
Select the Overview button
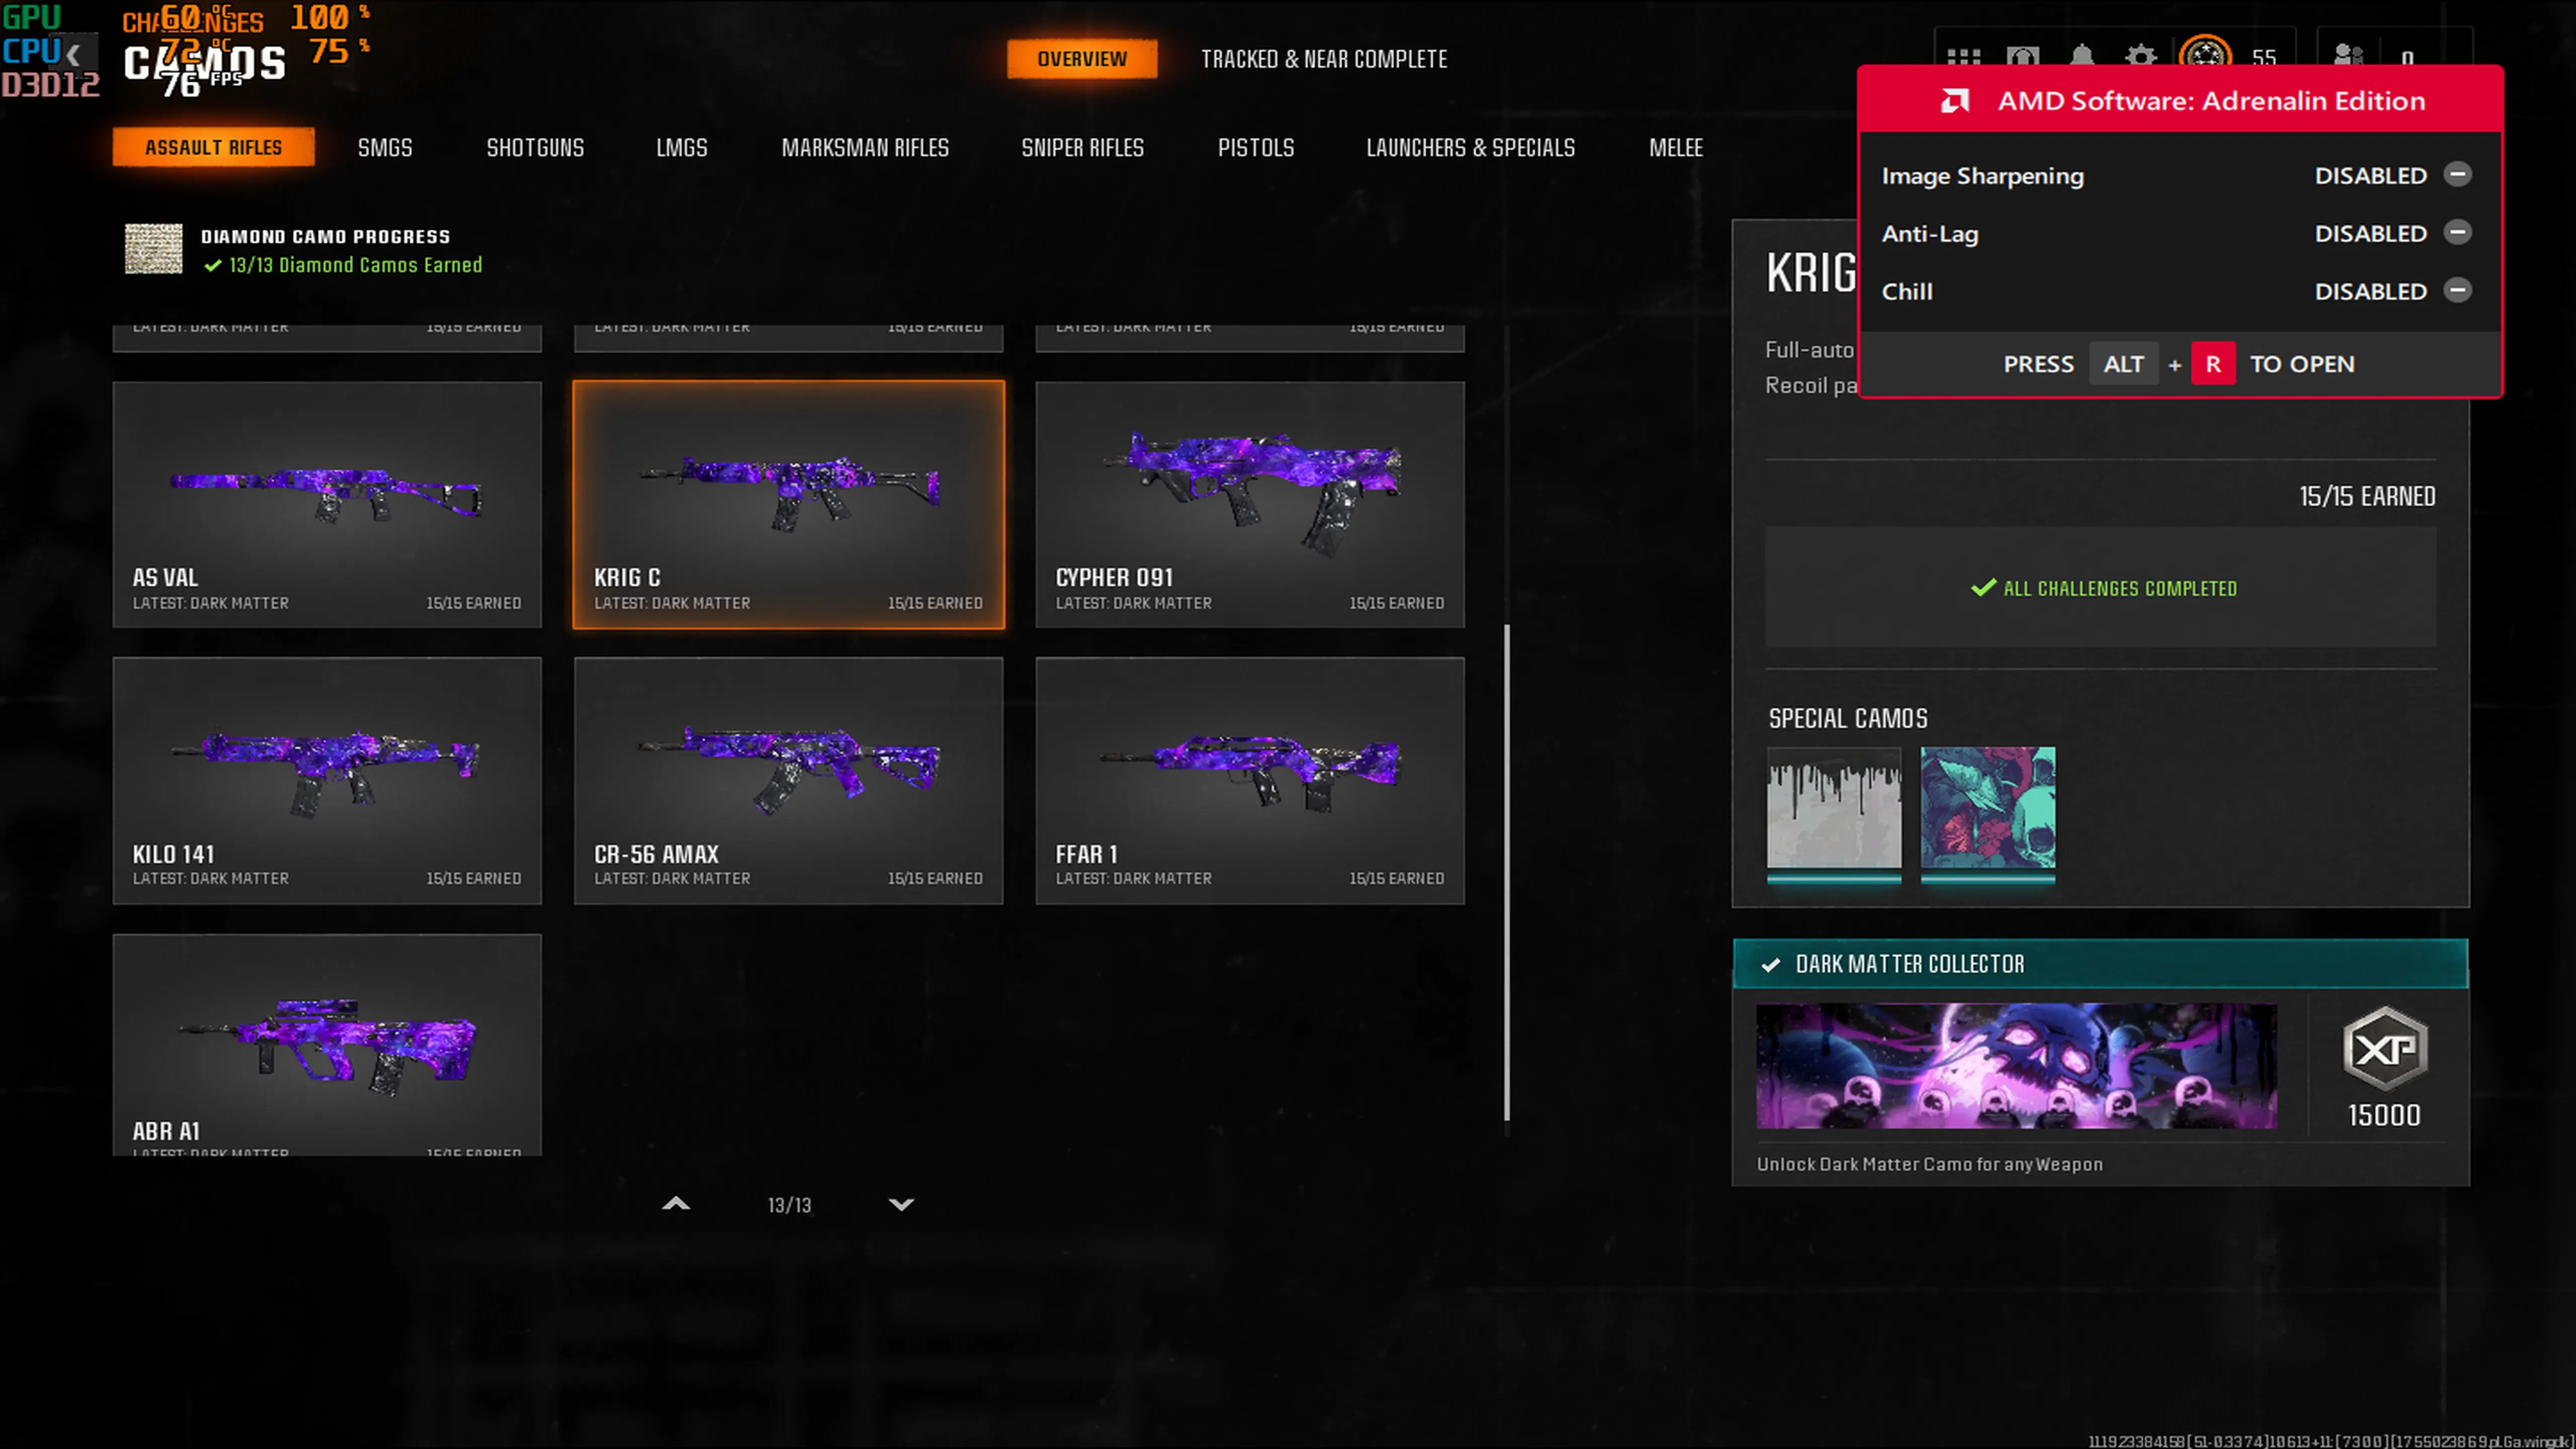(1082, 59)
